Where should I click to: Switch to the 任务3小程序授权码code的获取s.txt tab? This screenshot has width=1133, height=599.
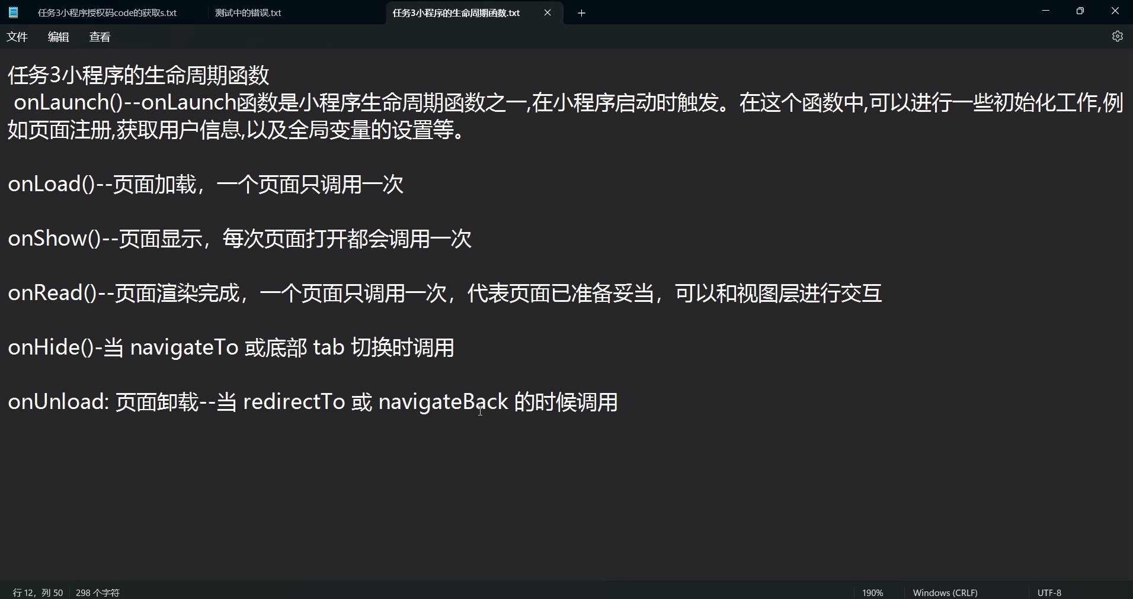click(107, 12)
